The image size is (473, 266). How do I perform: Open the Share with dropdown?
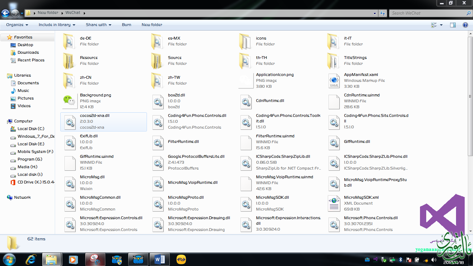point(98,25)
